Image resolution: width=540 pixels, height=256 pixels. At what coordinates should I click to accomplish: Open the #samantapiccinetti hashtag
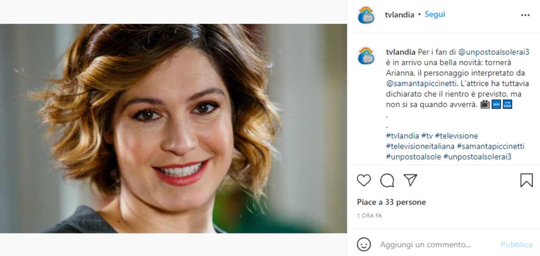[x=490, y=146]
